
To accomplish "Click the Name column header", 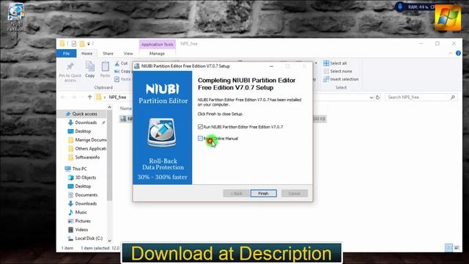I will 126,109.
